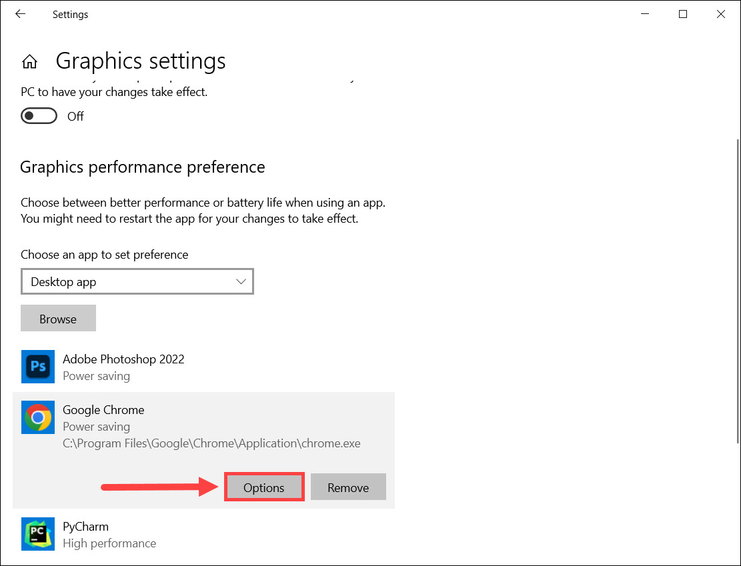741x566 pixels.
Task: Open Options for Google Chrome
Action: (264, 487)
